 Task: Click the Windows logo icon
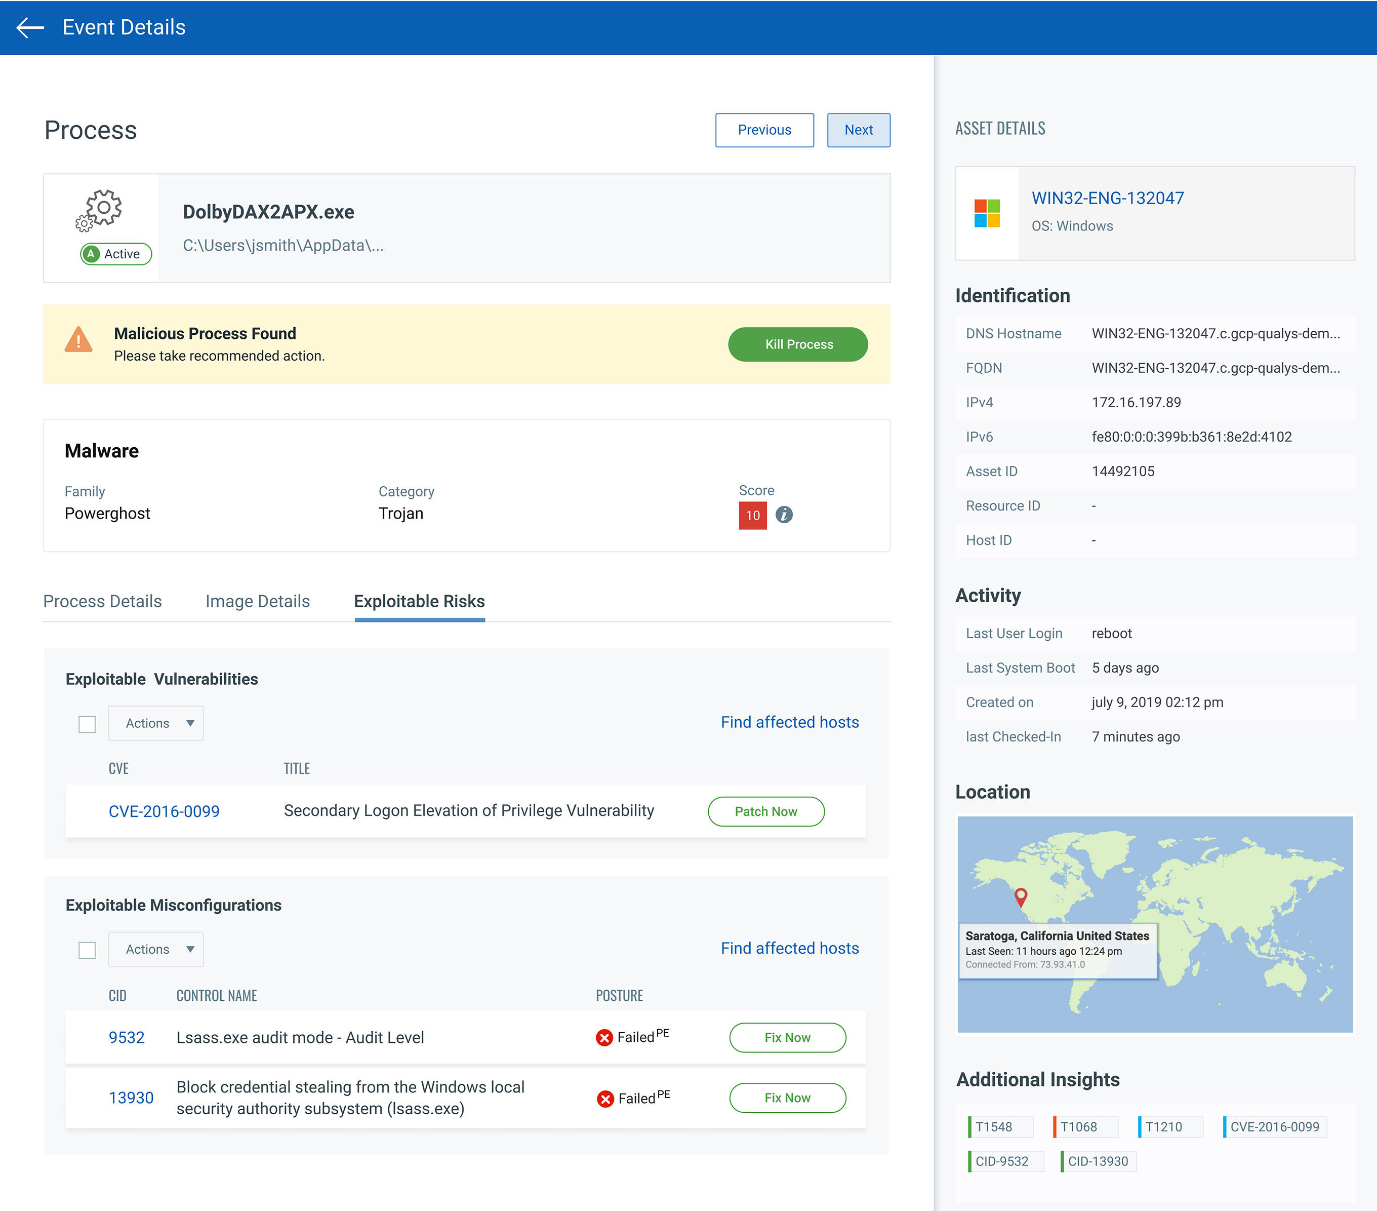point(987,213)
